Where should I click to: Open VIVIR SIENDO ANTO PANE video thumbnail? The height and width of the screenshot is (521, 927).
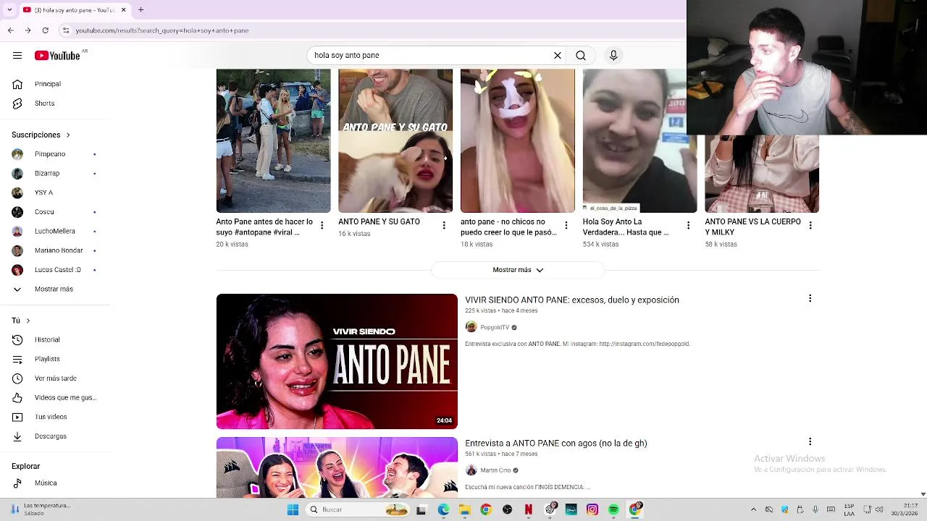click(x=337, y=361)
